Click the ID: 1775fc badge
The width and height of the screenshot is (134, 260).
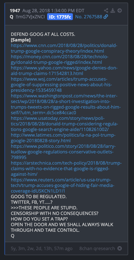tap(60, 17)
